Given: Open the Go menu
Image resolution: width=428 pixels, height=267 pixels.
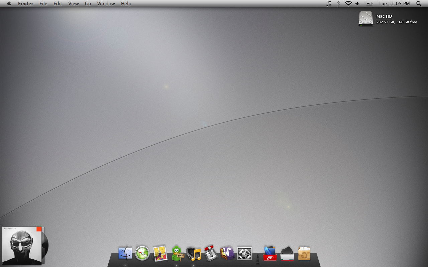Looking at the screenshot, I should pos(88,4).
